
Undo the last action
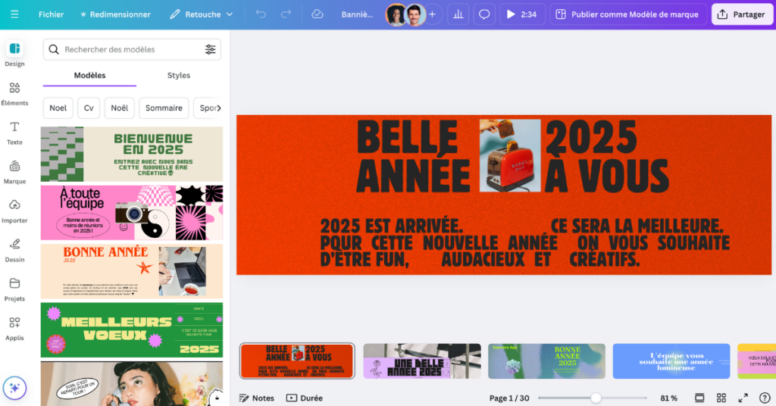point(261,14)
